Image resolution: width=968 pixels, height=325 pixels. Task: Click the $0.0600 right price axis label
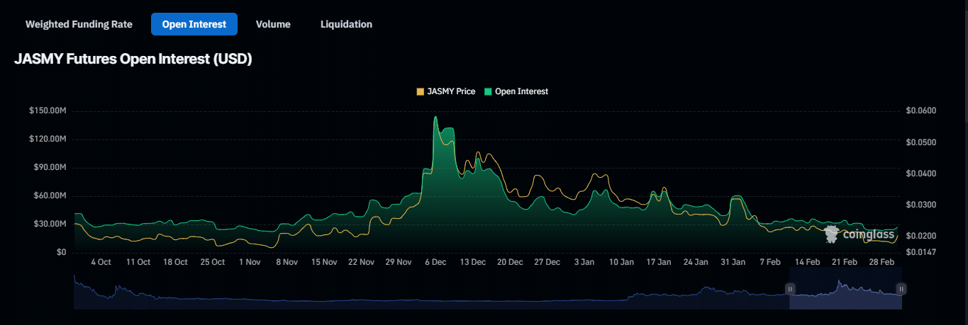(920, 111)
